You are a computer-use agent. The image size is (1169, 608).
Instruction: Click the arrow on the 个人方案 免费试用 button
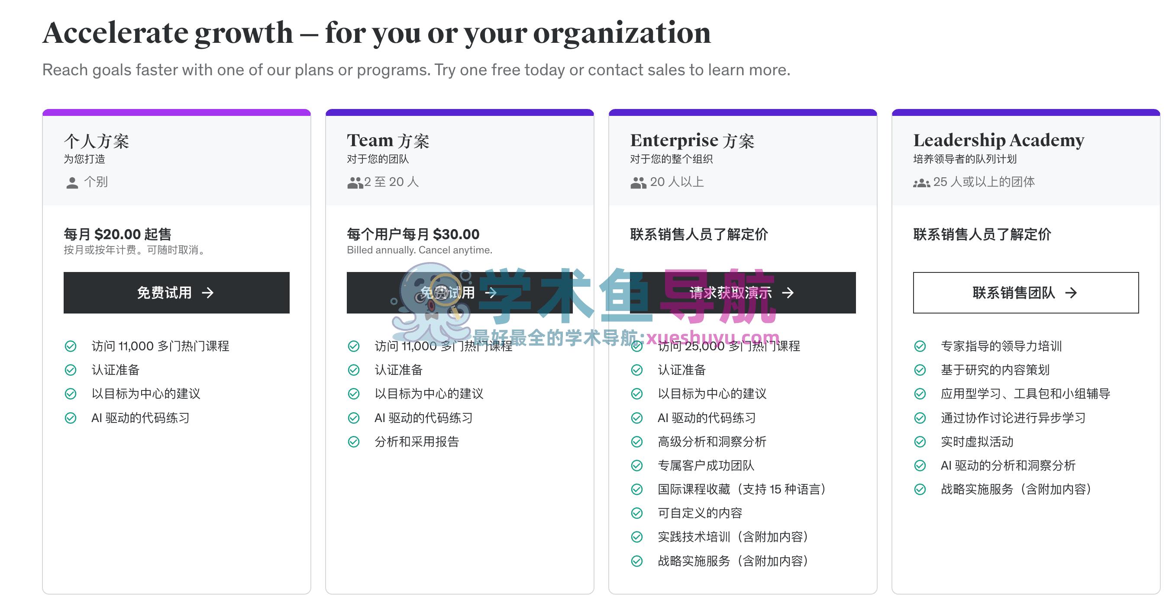click(x=208, y=293)
